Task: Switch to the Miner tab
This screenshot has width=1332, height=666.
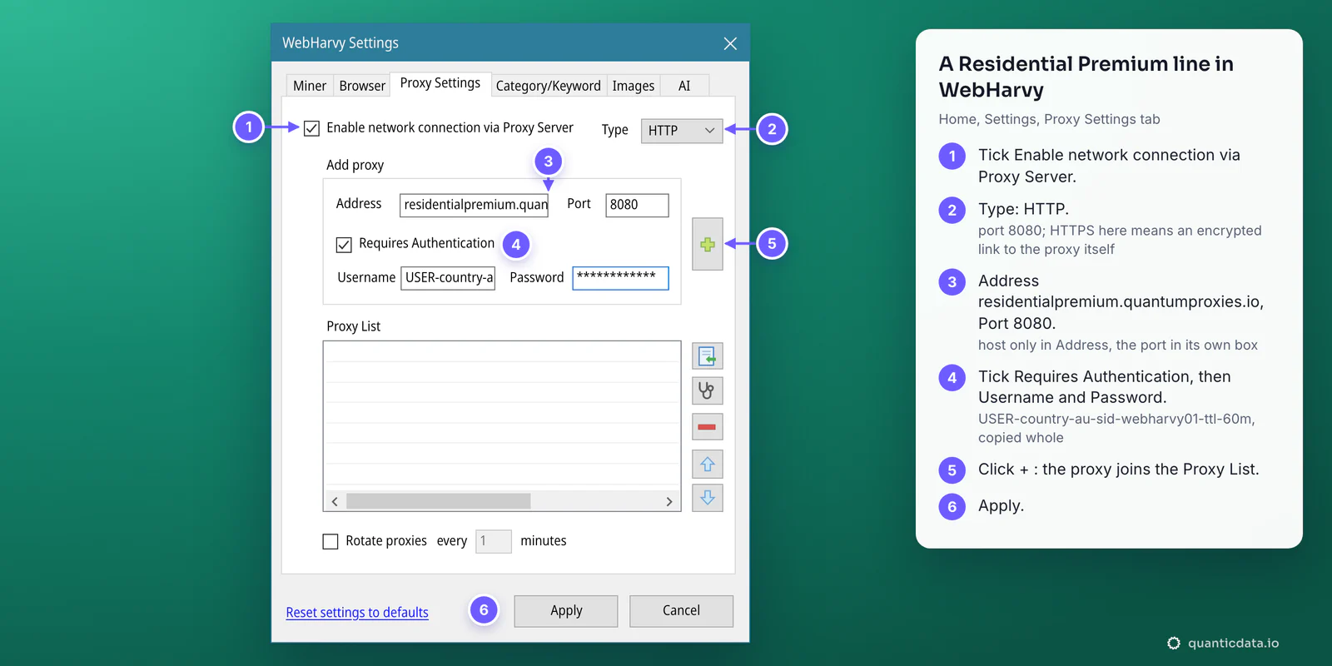Action: [x=310, y=86]
